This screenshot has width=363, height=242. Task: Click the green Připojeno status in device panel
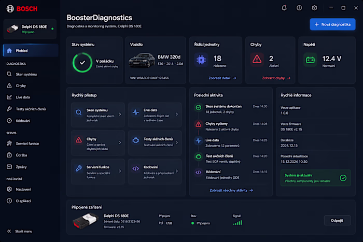201,223
